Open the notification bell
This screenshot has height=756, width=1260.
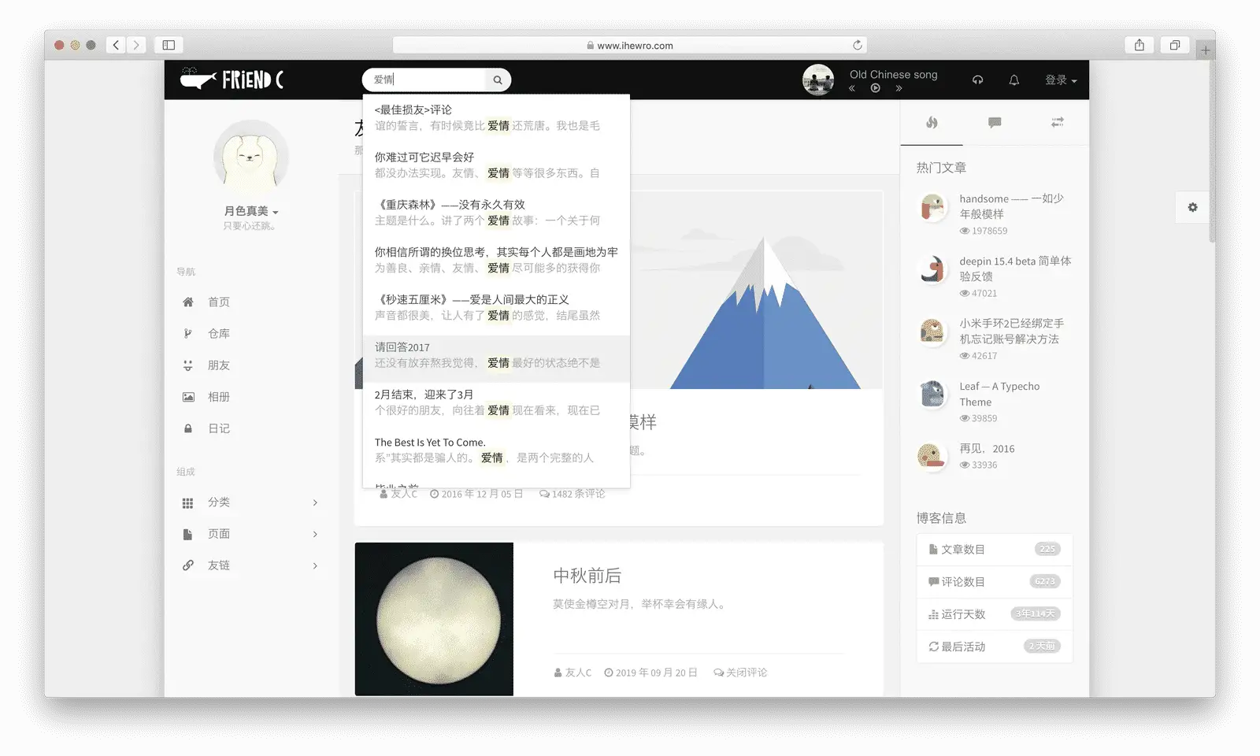click(x=1014, y=80)
